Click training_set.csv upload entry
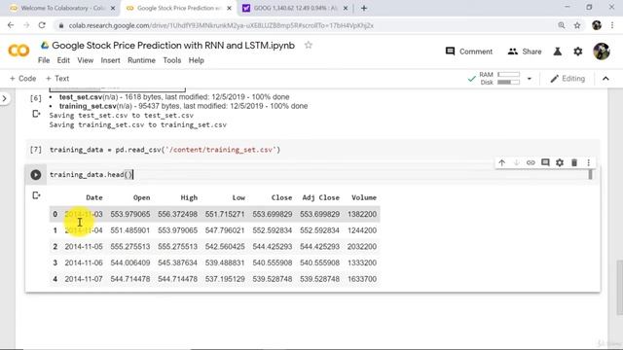This screenshot has height=350, width=623. (184, 106)
